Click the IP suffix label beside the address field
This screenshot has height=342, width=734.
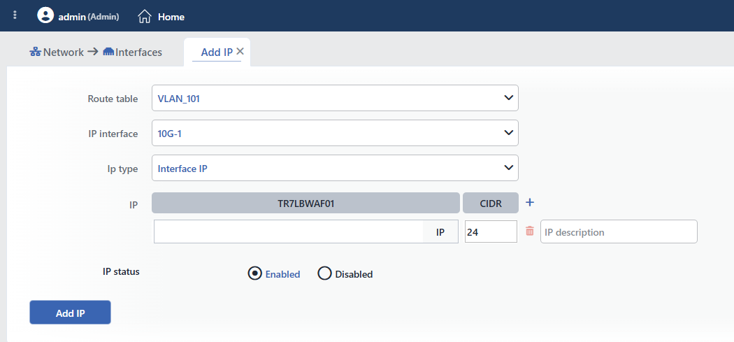click(x=440, y=231)
